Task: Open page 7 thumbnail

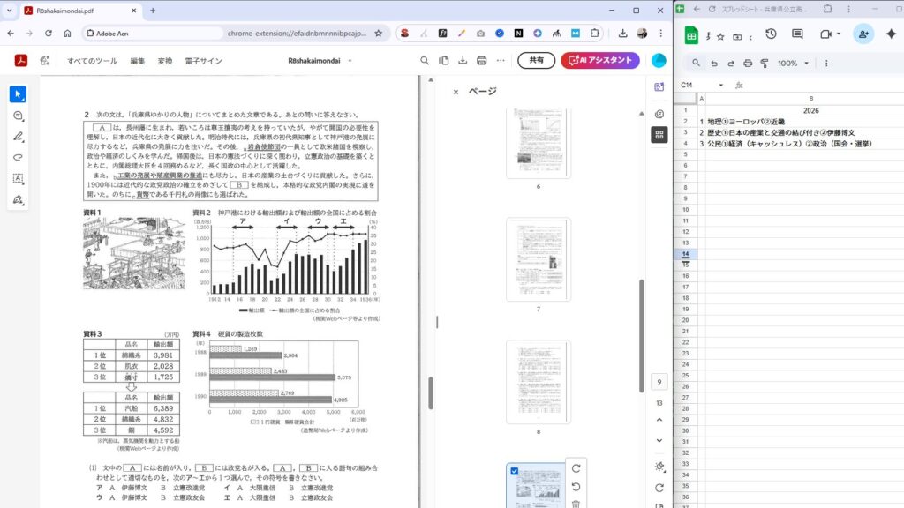Action: [x=538, y=258]
